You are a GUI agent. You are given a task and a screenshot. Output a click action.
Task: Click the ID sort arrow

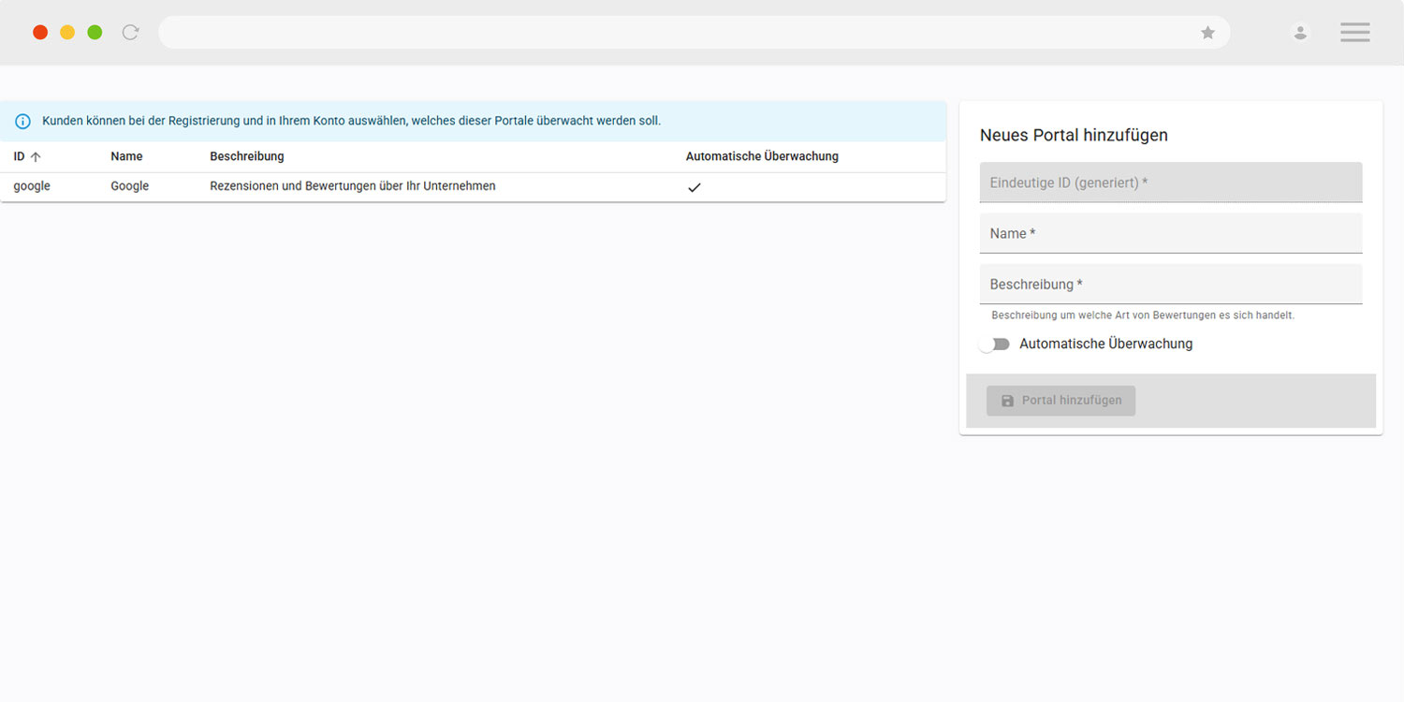point(36,156)
